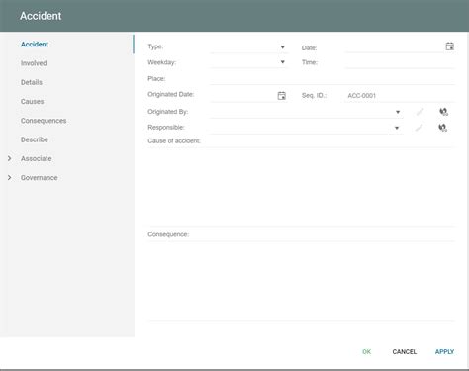Open the Responsible dropdown
469x371 pixels.
(x=397, y=128)
